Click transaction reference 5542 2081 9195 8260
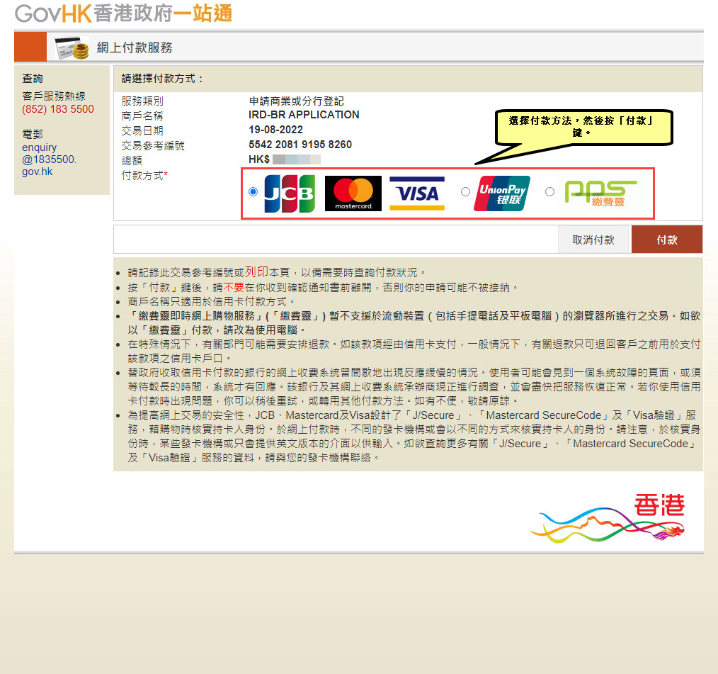This screenshot has width=718, height=674. point(300,145)
